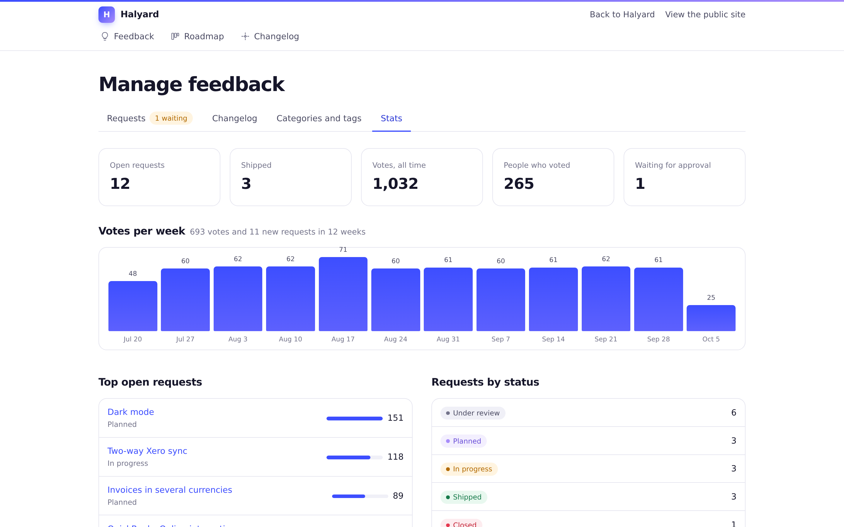This screenshot has width=844, height=527.
Task: Click the Top open requests heading
Action: pyautogui.click(x=150, y=382)
